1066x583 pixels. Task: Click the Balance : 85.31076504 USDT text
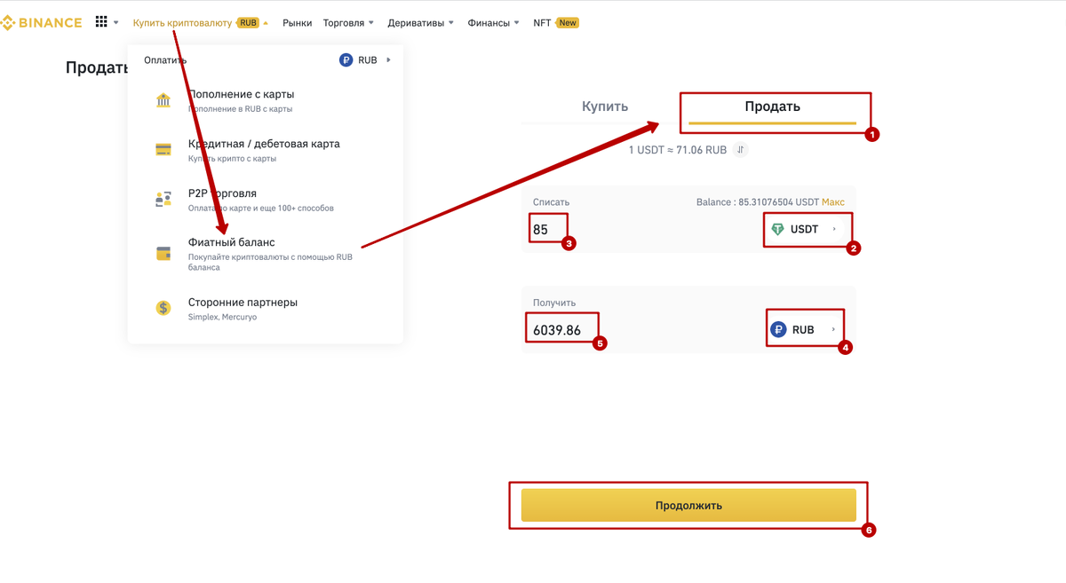pyautogui.click(x=758, y=202)
